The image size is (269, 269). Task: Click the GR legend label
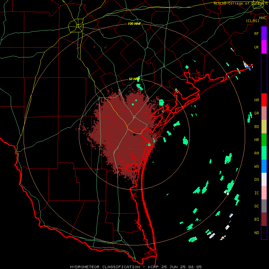tap(257, 113)
